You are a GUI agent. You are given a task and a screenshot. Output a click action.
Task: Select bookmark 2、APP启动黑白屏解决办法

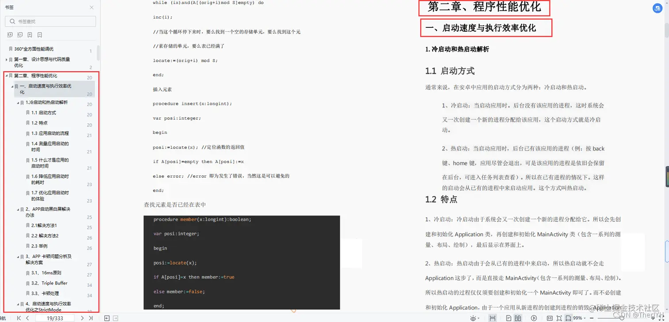48,212
